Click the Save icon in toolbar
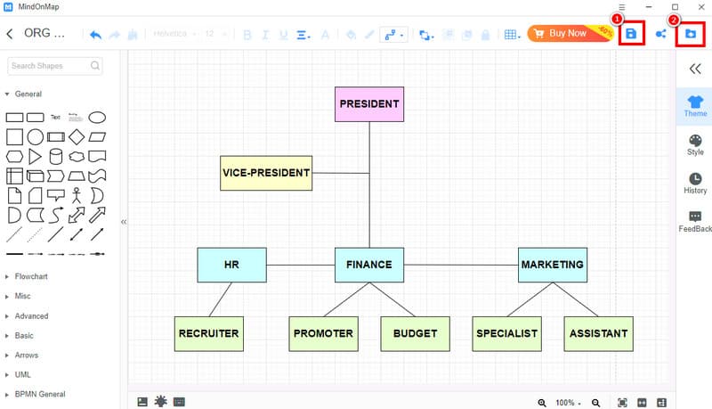The image size is (712, 409). point(631,34)
